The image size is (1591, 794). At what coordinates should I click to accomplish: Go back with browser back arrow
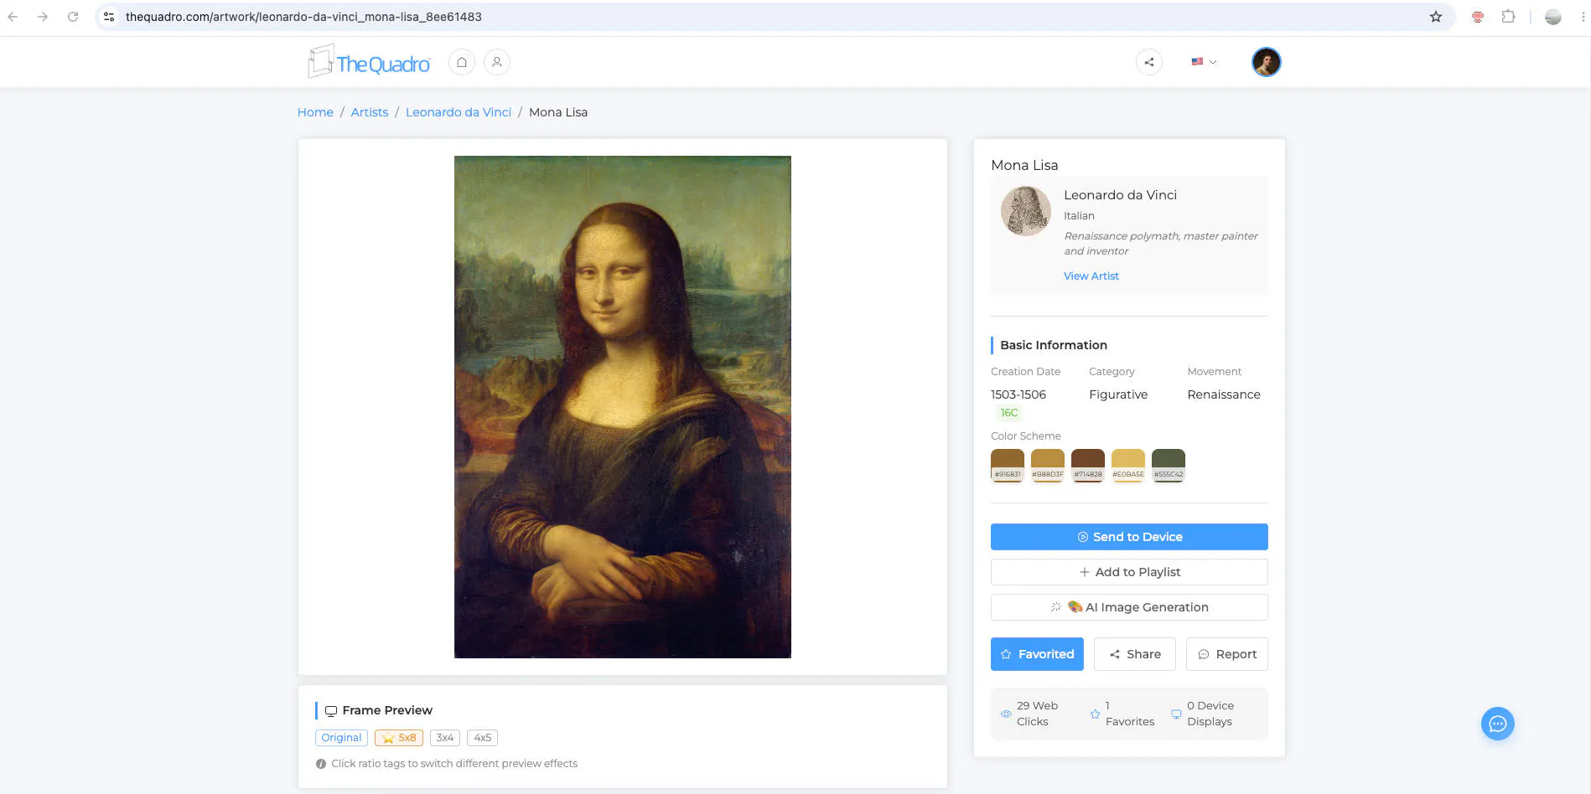pos(13,17)
